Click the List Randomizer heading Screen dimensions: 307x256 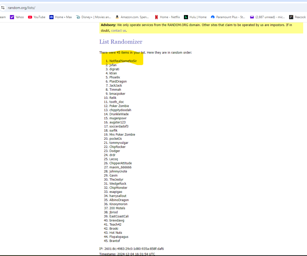[x=121, y=42]
